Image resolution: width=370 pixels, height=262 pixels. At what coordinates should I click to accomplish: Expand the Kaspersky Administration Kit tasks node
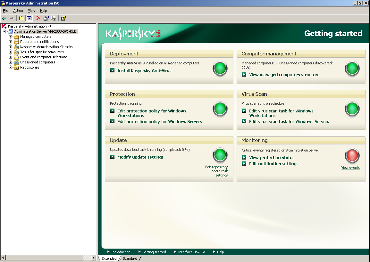[x=10, y=47]
